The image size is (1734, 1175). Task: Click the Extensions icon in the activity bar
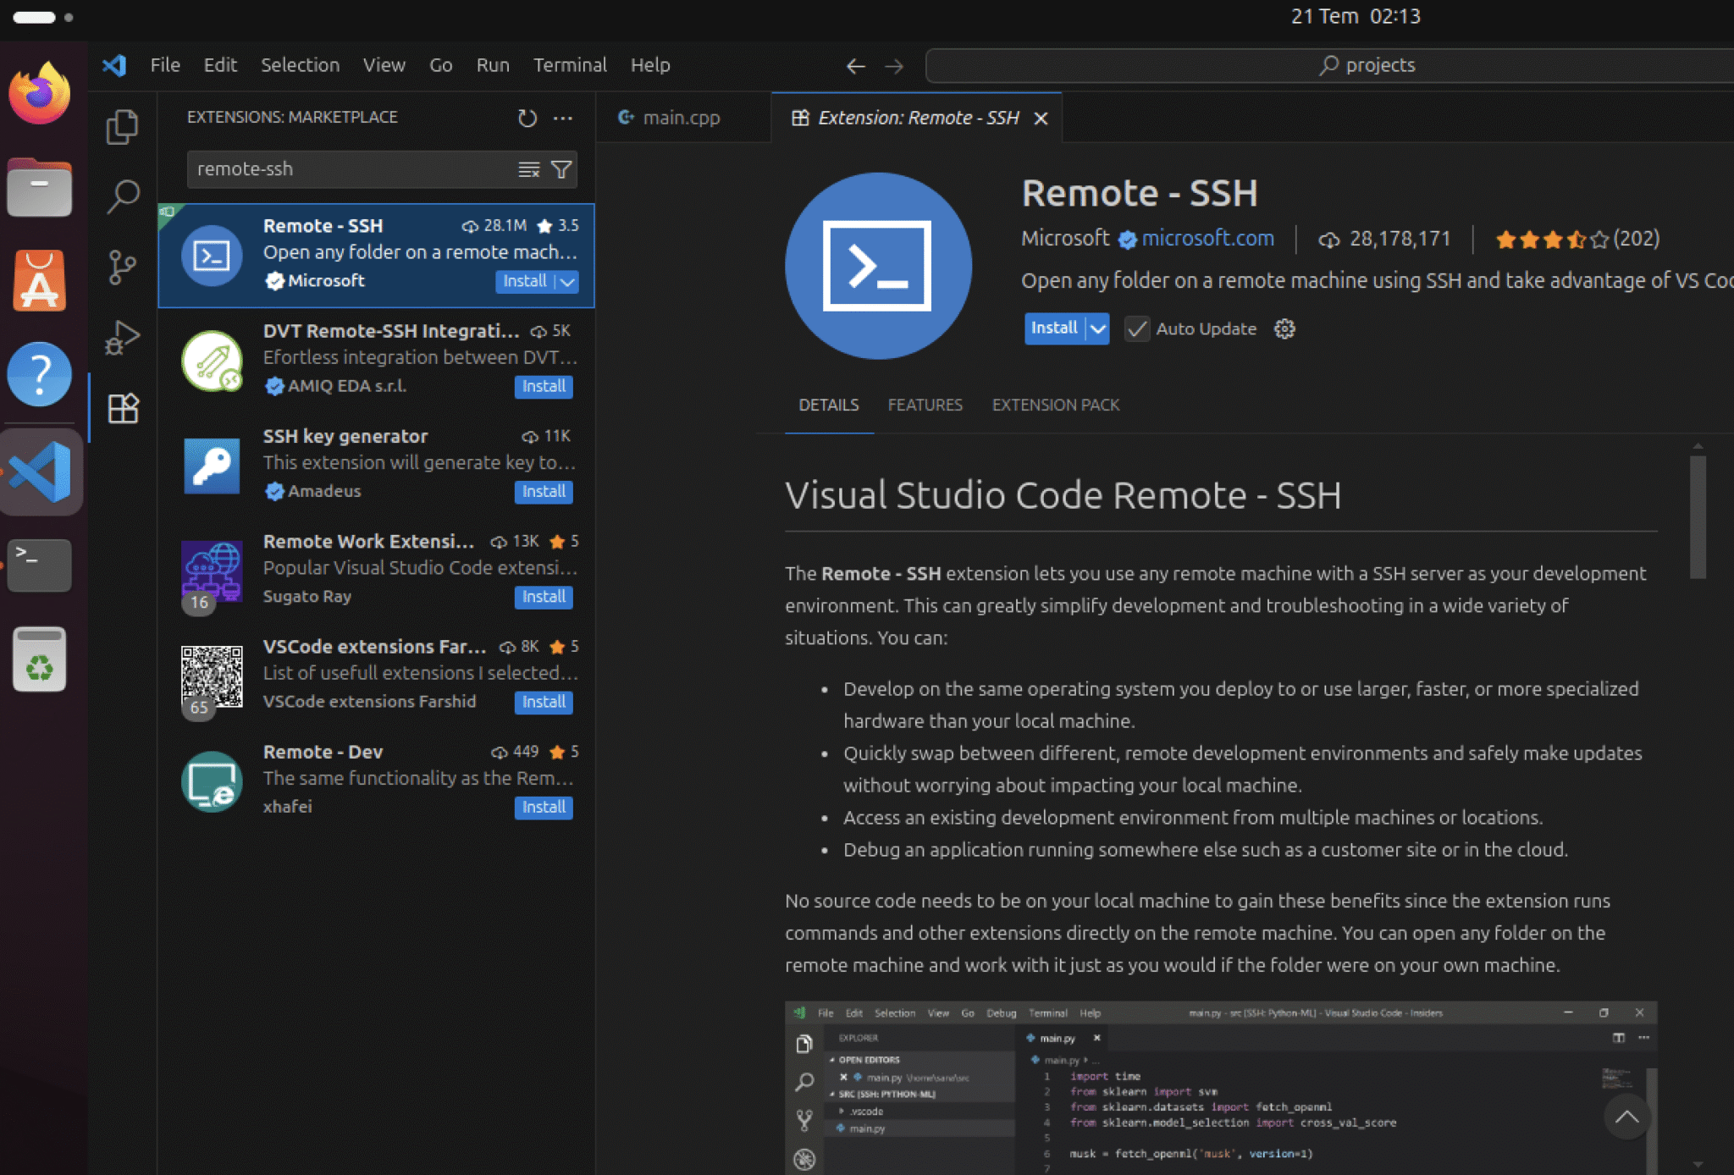tap(124, 408)
